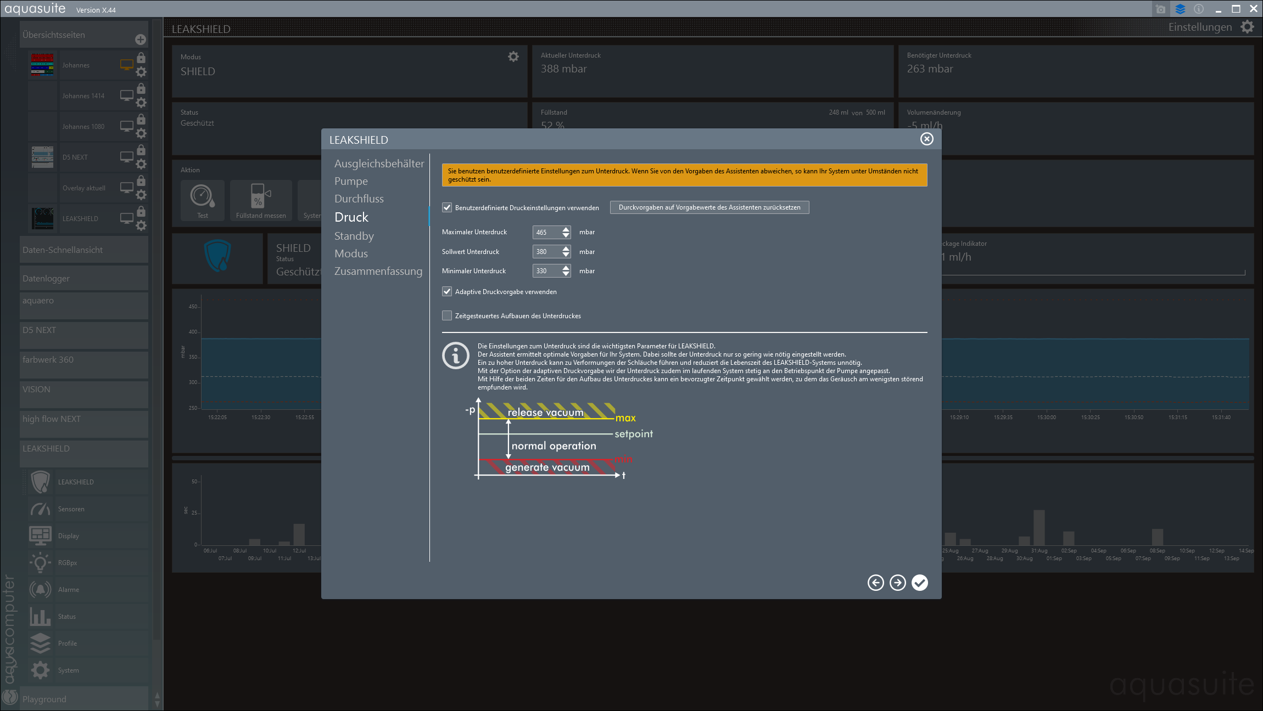
Task: Toggle lock on Overlay aktuell page
Action: 141,180
